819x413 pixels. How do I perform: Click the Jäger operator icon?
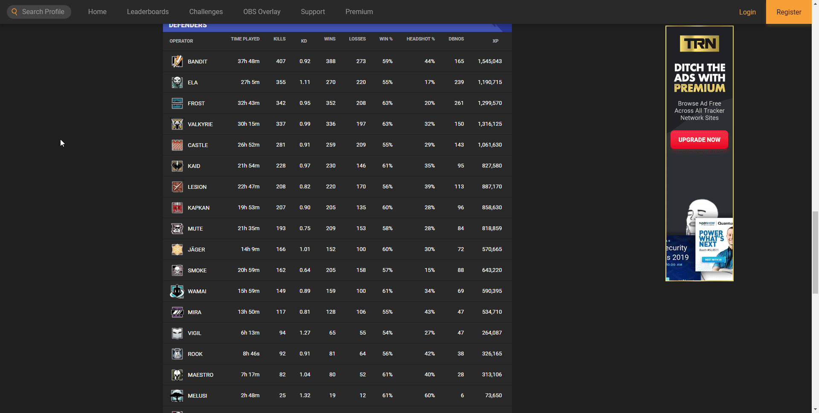tap(177, 249)
